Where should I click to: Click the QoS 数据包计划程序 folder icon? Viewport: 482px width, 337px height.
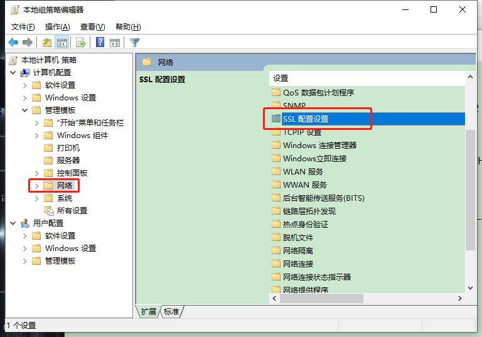276,92
